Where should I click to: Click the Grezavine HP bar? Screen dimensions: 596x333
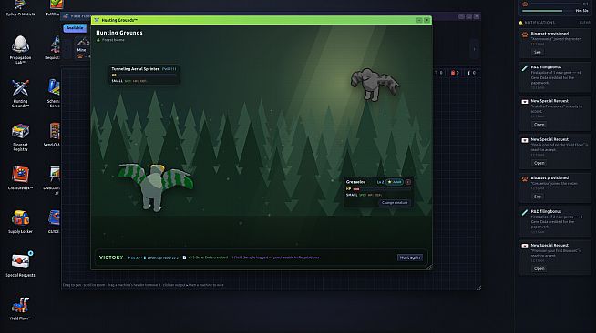(381, 189)
